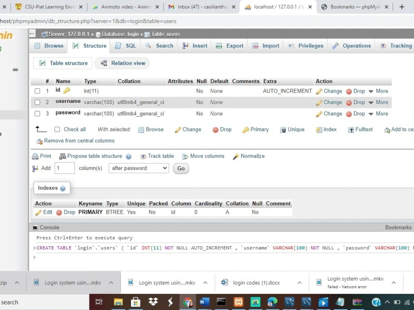Expand options for login codes (1).docx download
The height and width of the screenshot is (310, 414).
coord(299,283)
